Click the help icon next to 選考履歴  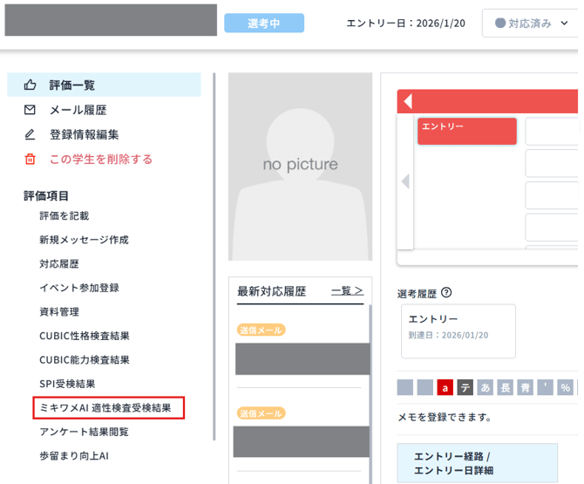(447, 293)
